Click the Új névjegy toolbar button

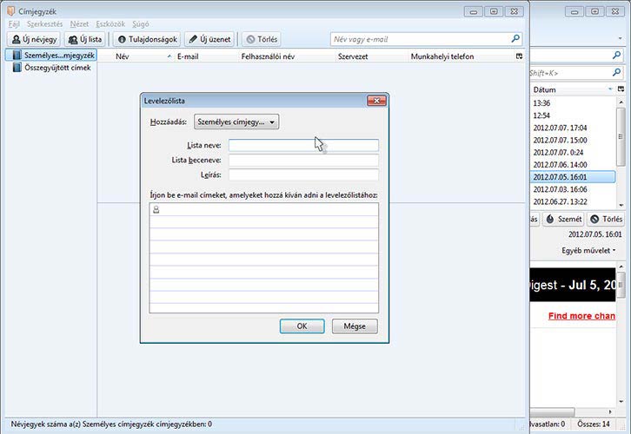34,39
